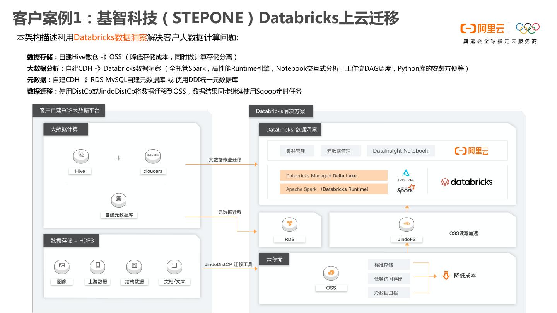This screenshot has width=557, height=313.
Task: Click the 元数据管理 button
Action: pos(339,151)
